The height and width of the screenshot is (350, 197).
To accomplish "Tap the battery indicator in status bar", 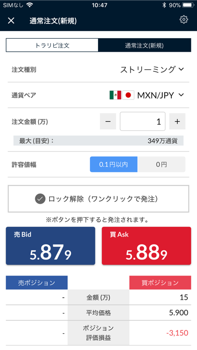I will click(x=188, y=5).
